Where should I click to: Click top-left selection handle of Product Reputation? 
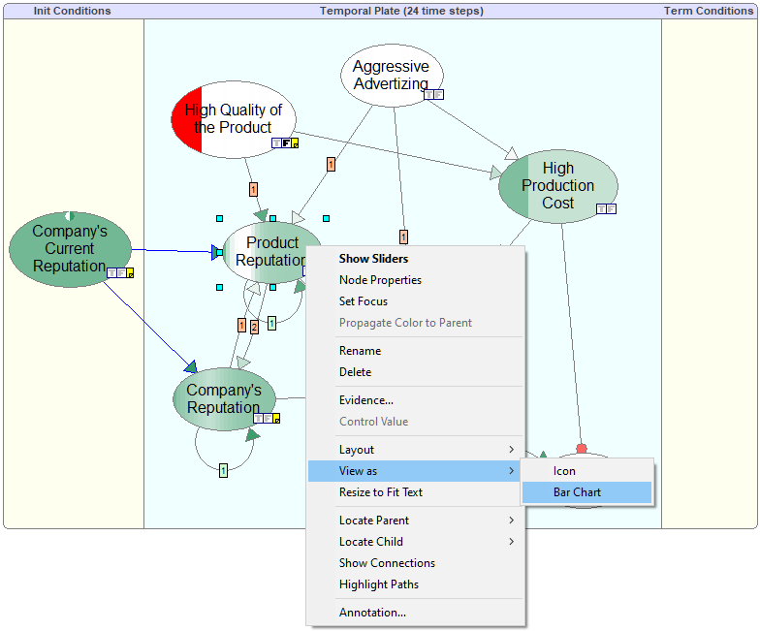pos(219,219)
